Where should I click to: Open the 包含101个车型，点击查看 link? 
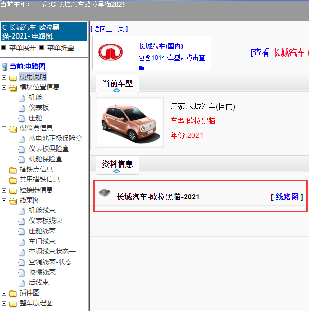point(172,62)
